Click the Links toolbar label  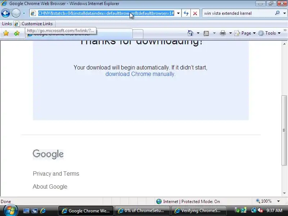(x=7, y=24)
